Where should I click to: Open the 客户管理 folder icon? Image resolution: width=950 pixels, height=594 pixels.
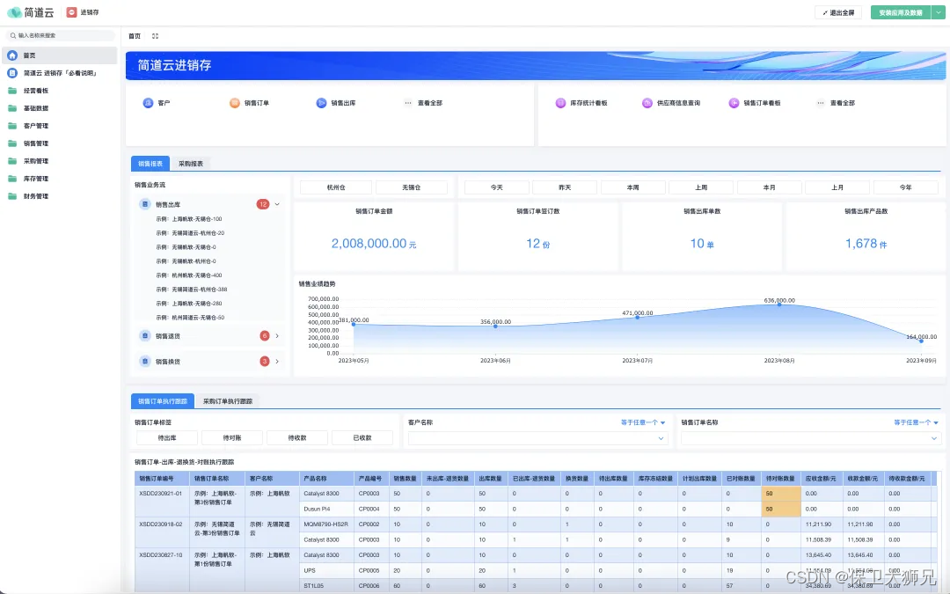pos(12,126)
